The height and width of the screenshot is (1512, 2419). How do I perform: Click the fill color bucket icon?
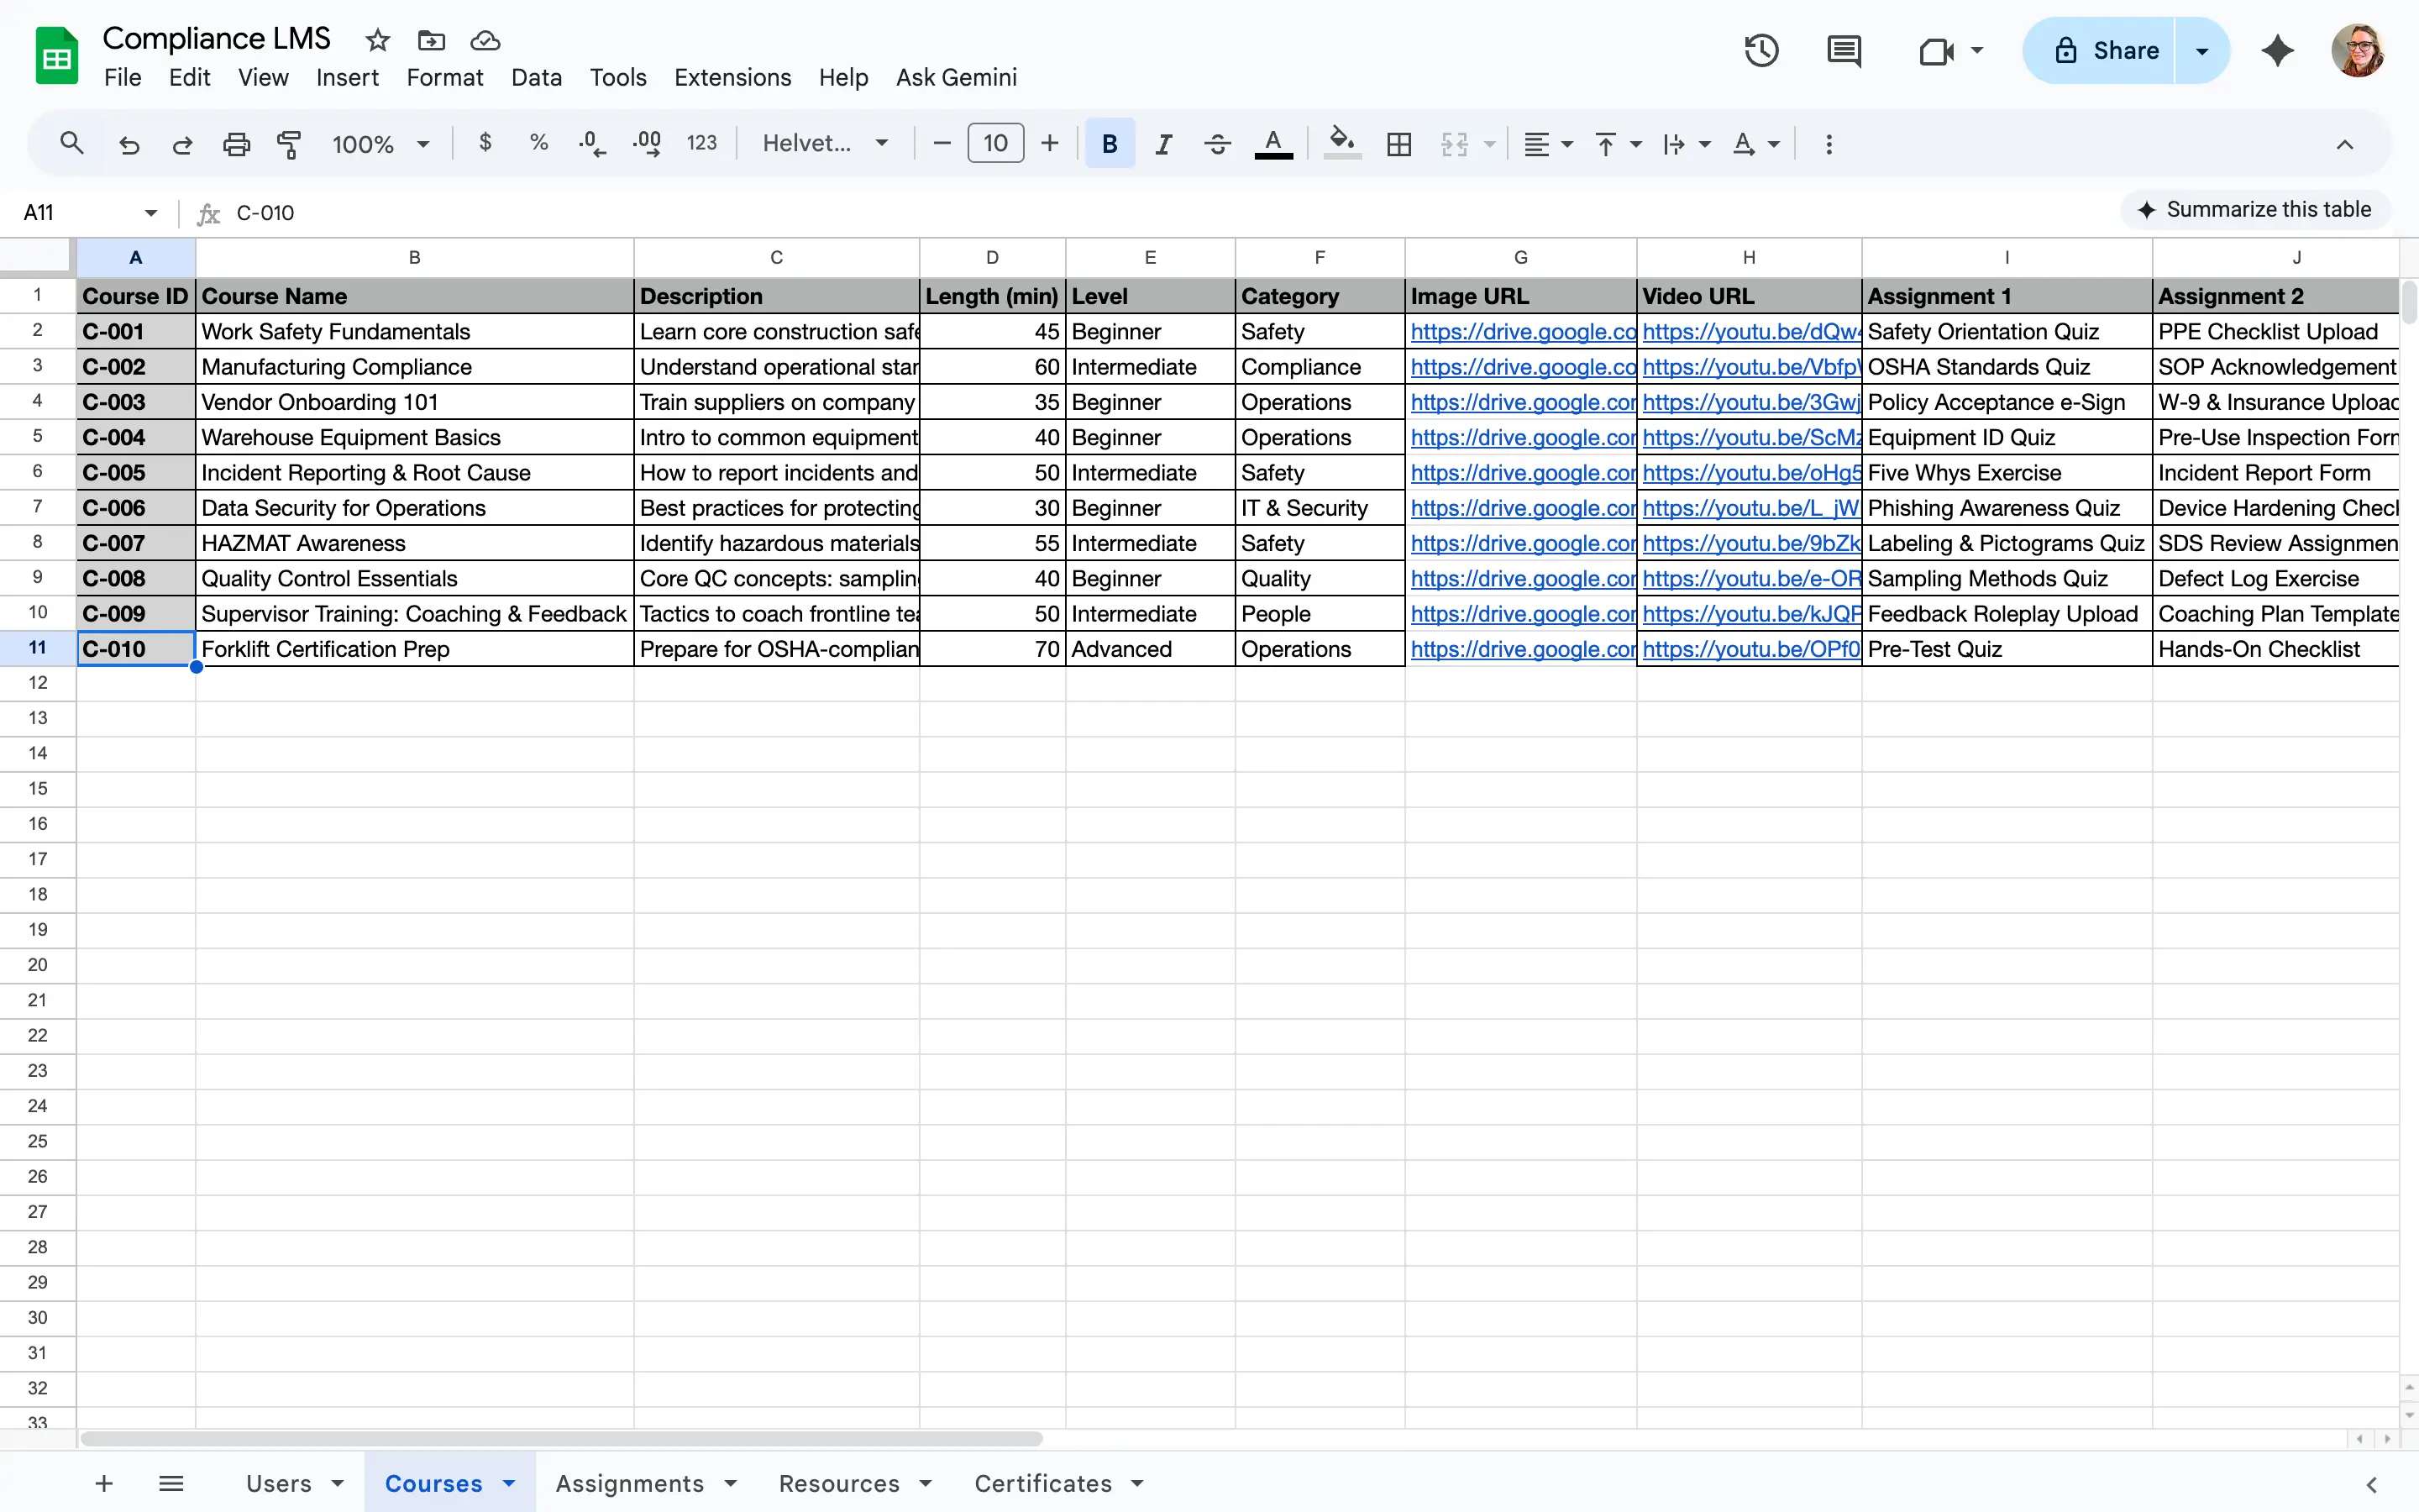[1341, 144]
